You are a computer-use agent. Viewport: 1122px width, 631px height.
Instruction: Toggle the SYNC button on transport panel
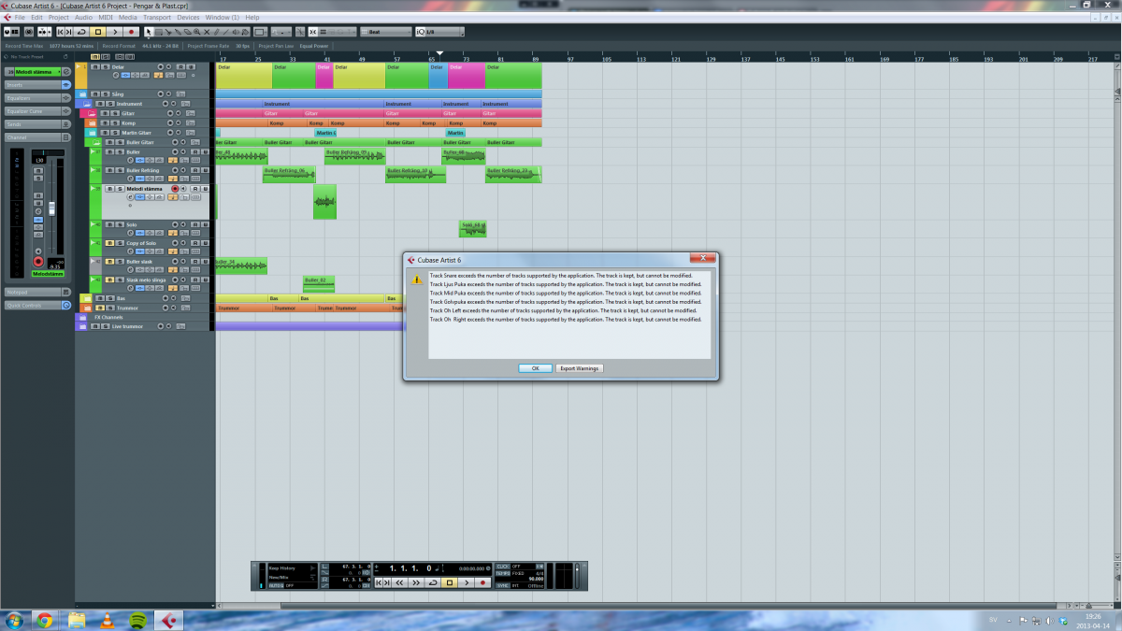[503, 585]
